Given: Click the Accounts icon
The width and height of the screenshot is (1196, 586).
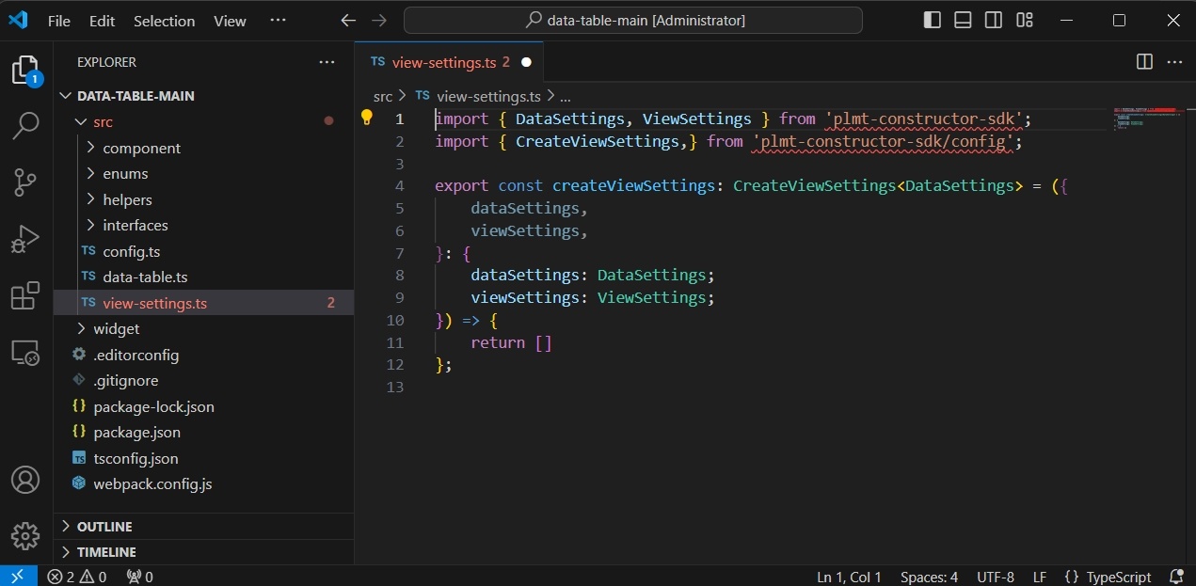Looking at the screenshot, I should coord(25,480).
